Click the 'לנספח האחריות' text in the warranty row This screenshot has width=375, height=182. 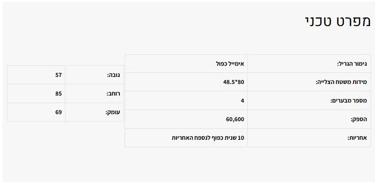click(x=190, y=138)
